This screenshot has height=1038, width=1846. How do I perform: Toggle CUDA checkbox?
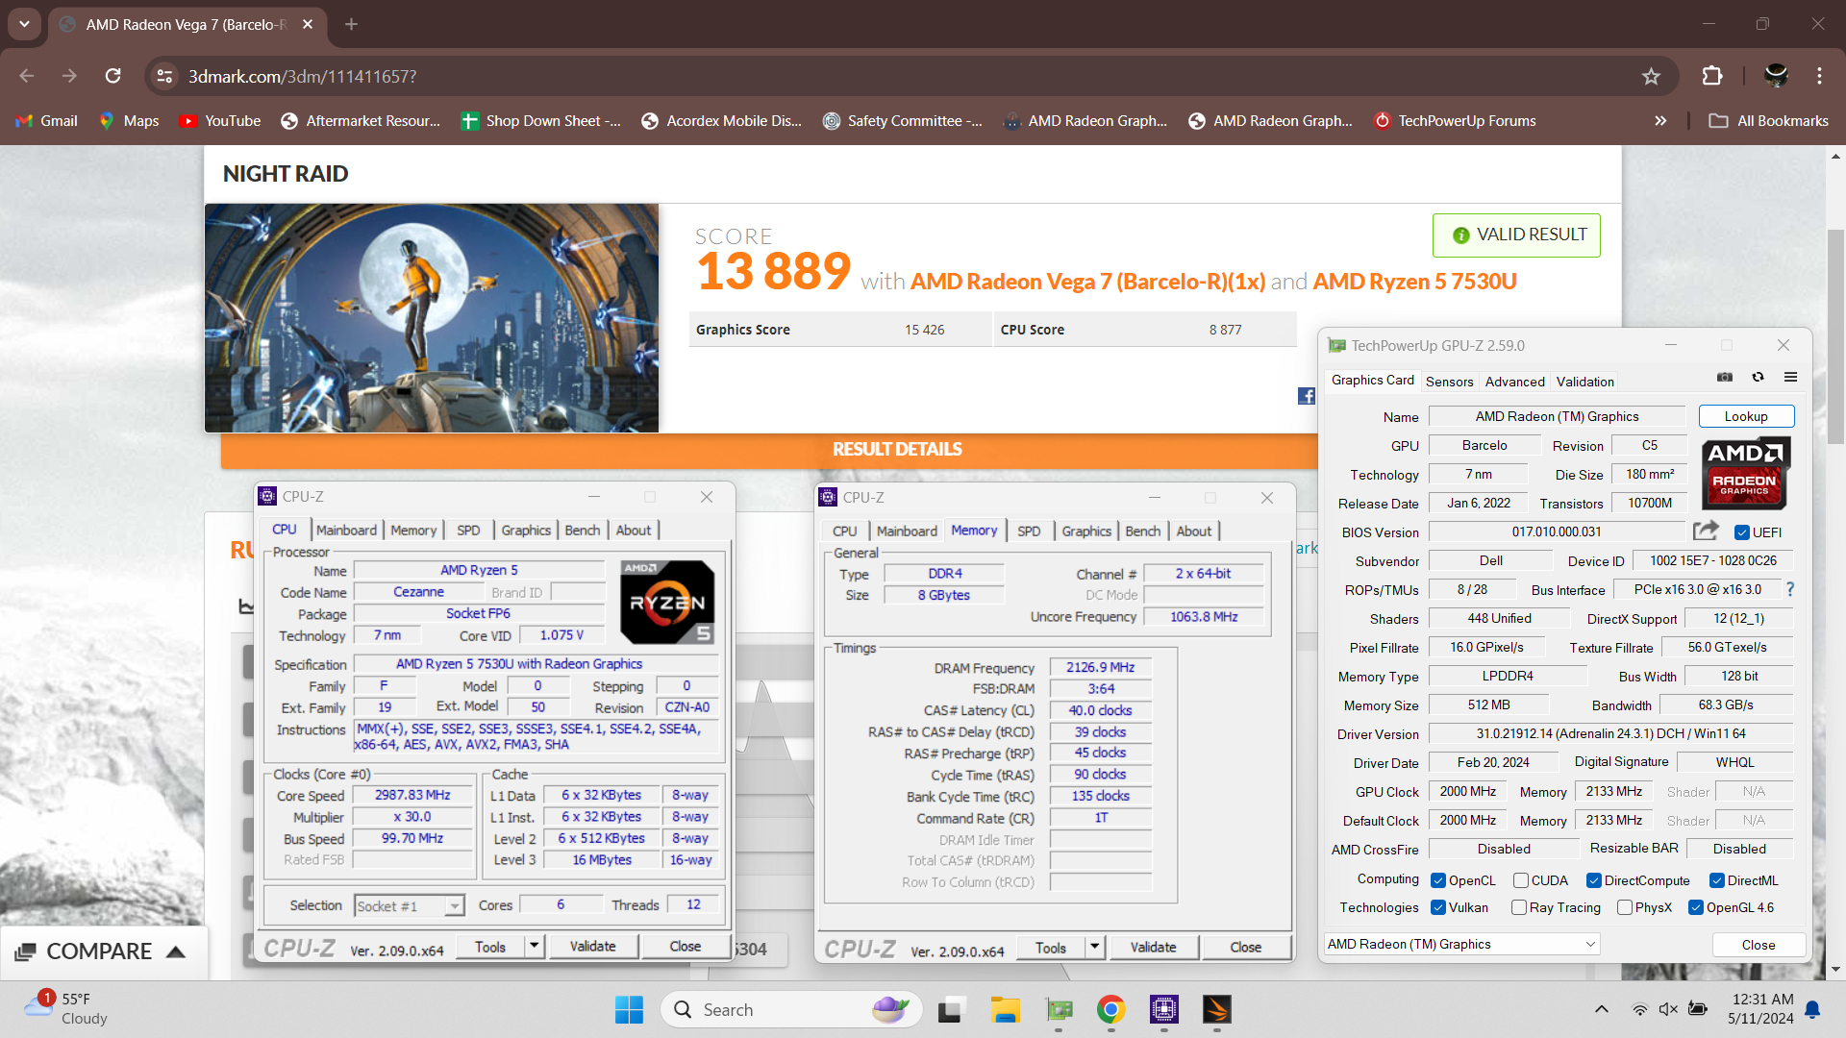tap(1520, 880)
